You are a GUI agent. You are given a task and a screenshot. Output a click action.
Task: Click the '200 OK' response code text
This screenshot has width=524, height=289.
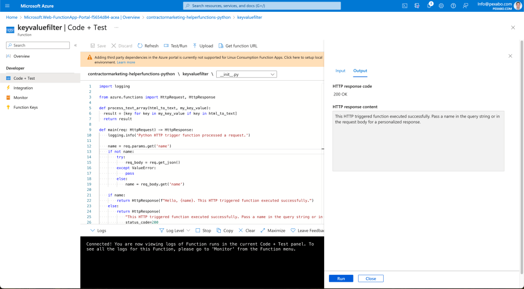pyautogui.click(x=340, y=94)
